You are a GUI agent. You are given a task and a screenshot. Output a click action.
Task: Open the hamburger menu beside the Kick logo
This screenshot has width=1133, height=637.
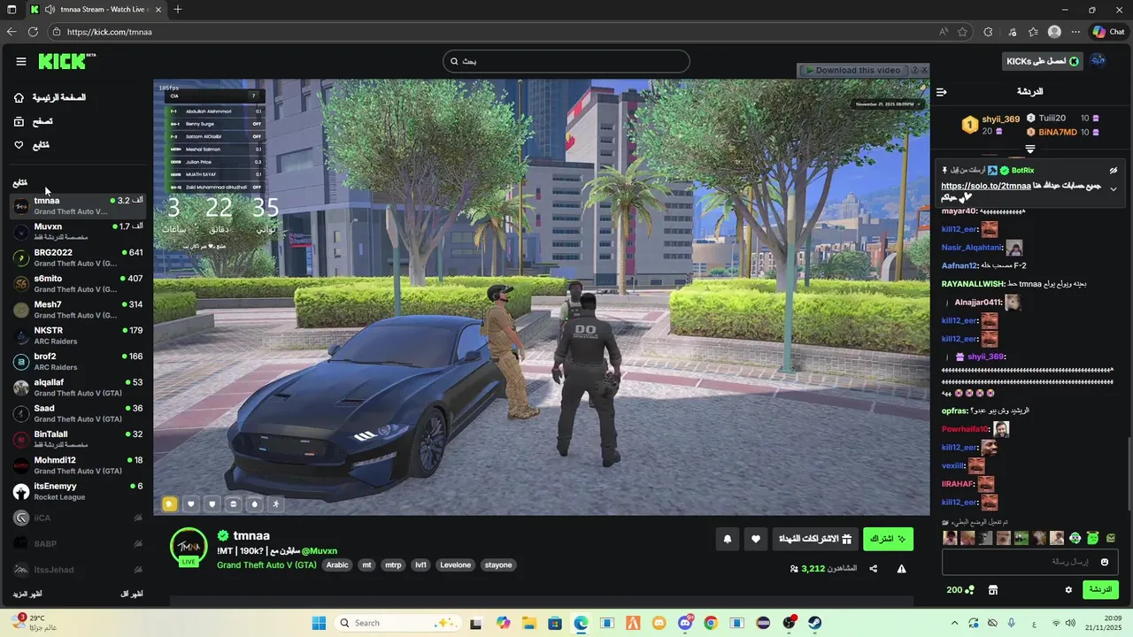tap(20, 61)
